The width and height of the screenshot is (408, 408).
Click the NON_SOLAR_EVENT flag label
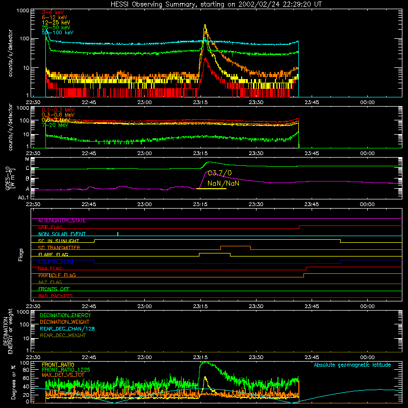(x=62, y=234)
